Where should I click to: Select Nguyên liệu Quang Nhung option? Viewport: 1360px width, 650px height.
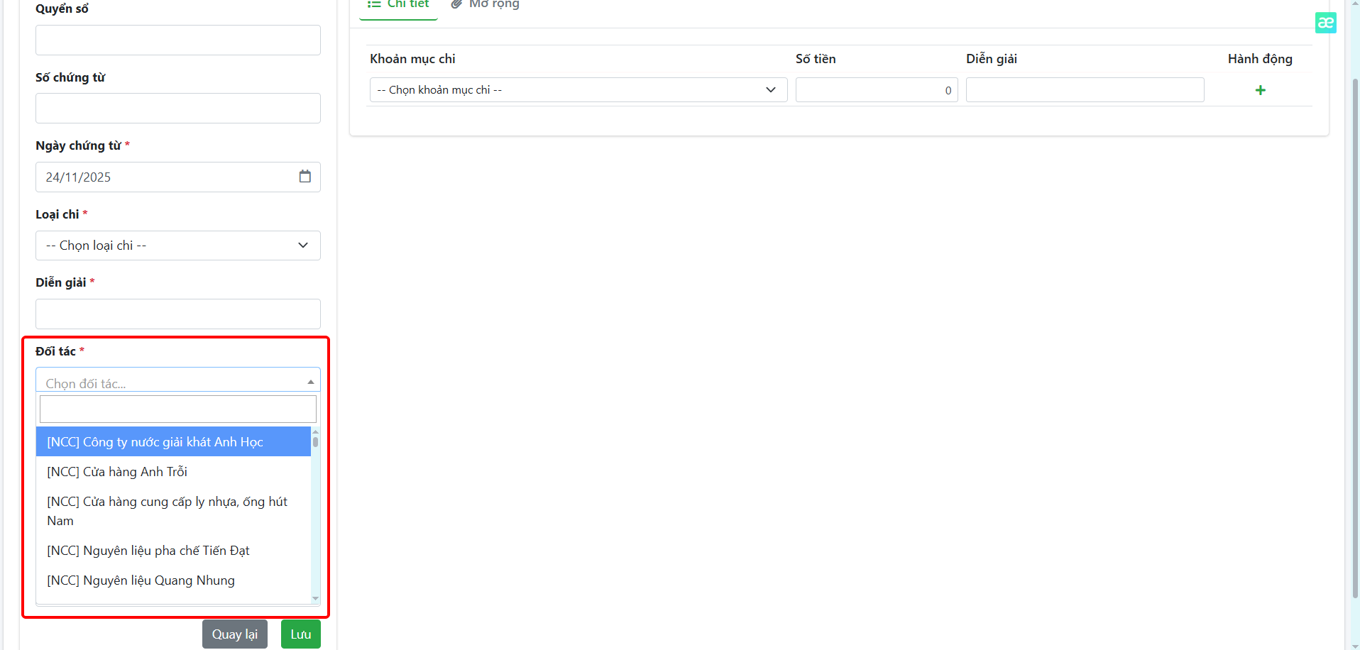coord(173,580)
